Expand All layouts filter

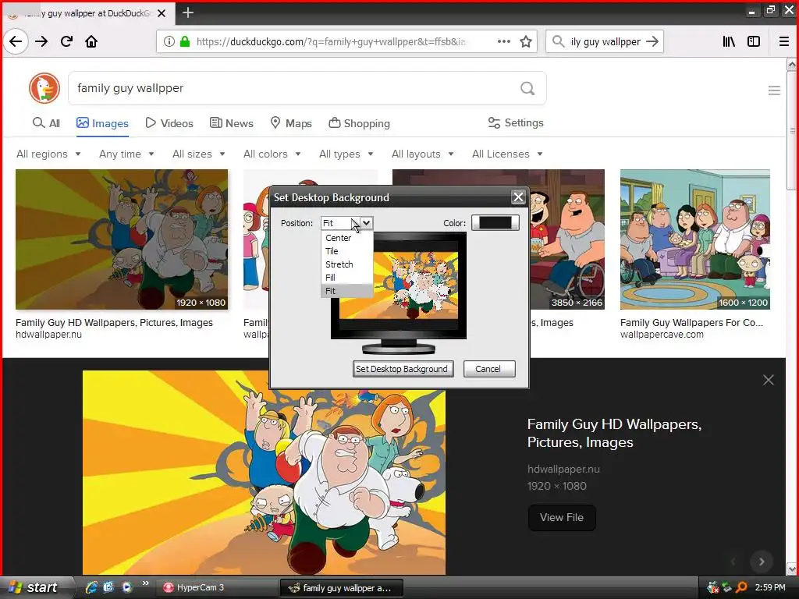click(x=422, y=154)
